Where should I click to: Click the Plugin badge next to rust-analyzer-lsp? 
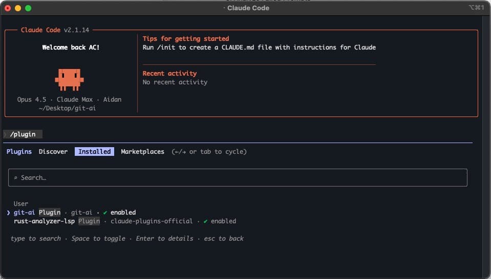[89, 221]
